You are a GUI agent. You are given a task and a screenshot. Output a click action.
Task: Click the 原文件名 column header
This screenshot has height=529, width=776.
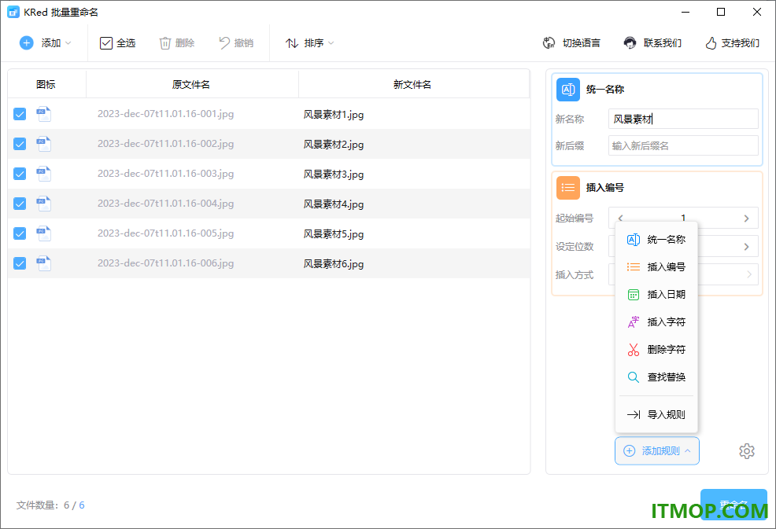coord(191,85)
